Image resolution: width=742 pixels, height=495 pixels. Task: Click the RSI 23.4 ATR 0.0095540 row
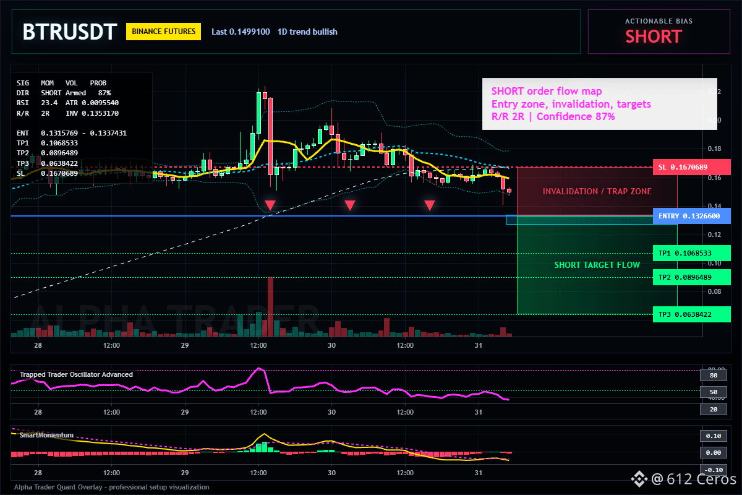pyautogui.click(x=67, y=103)
